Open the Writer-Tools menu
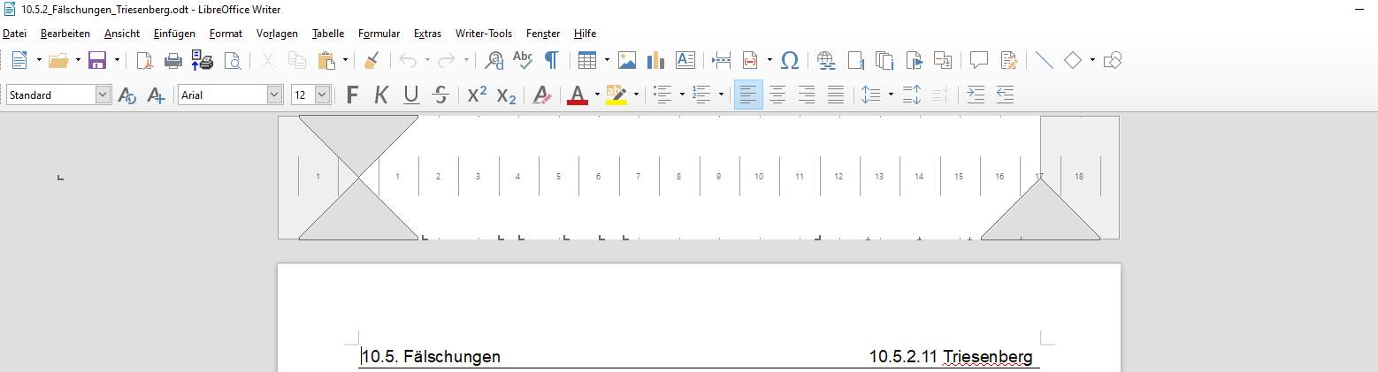 click(484, 34)
